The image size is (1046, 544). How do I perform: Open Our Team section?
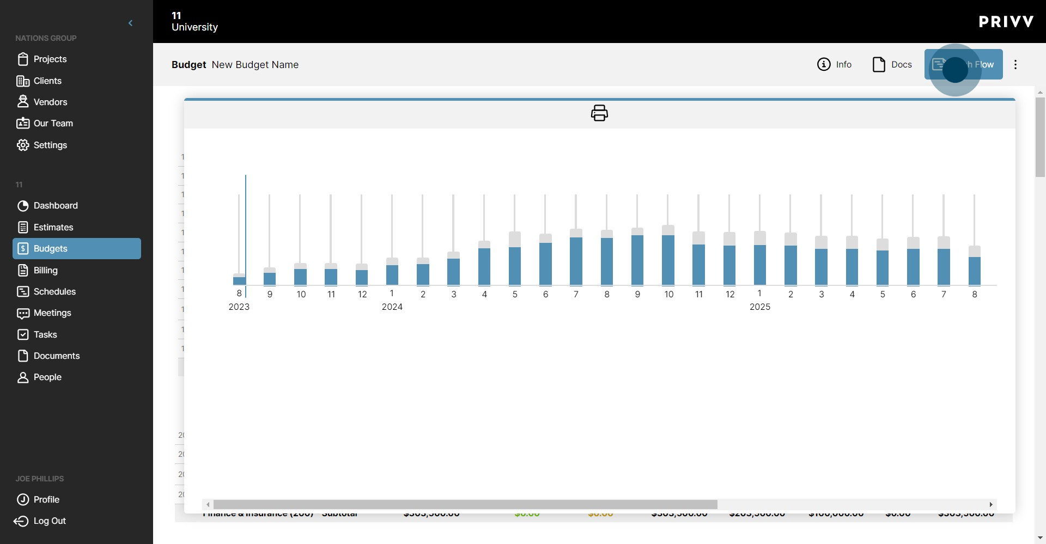(53, 123)
